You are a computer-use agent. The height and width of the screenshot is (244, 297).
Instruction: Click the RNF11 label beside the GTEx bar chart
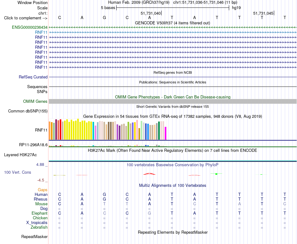point(41,130)
